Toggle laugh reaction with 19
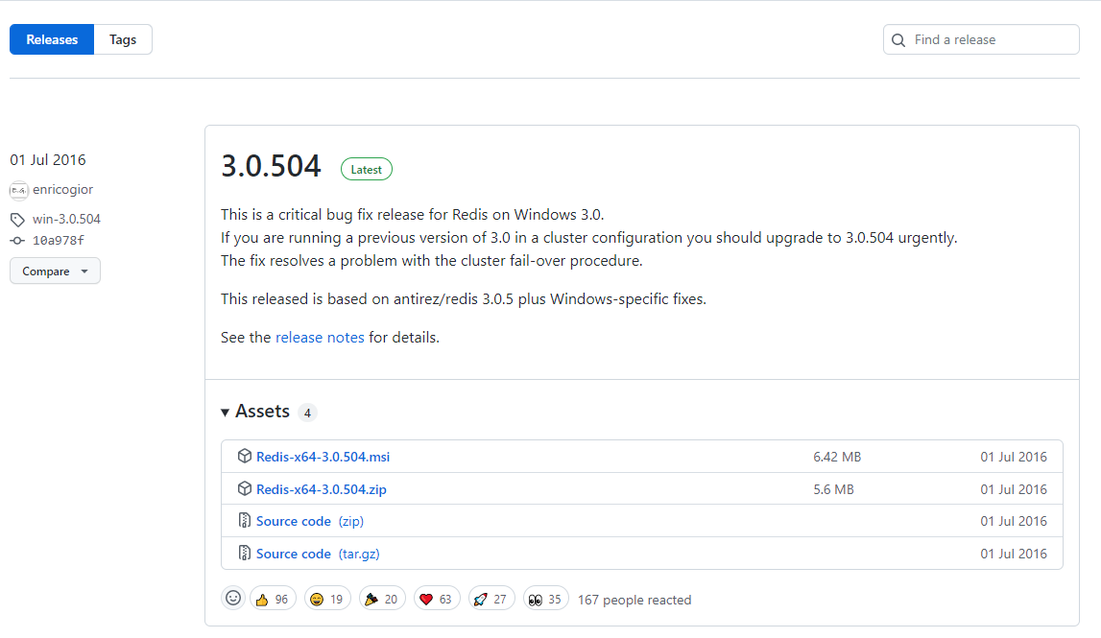The image size is (1101, 638). tap(327, 599)
